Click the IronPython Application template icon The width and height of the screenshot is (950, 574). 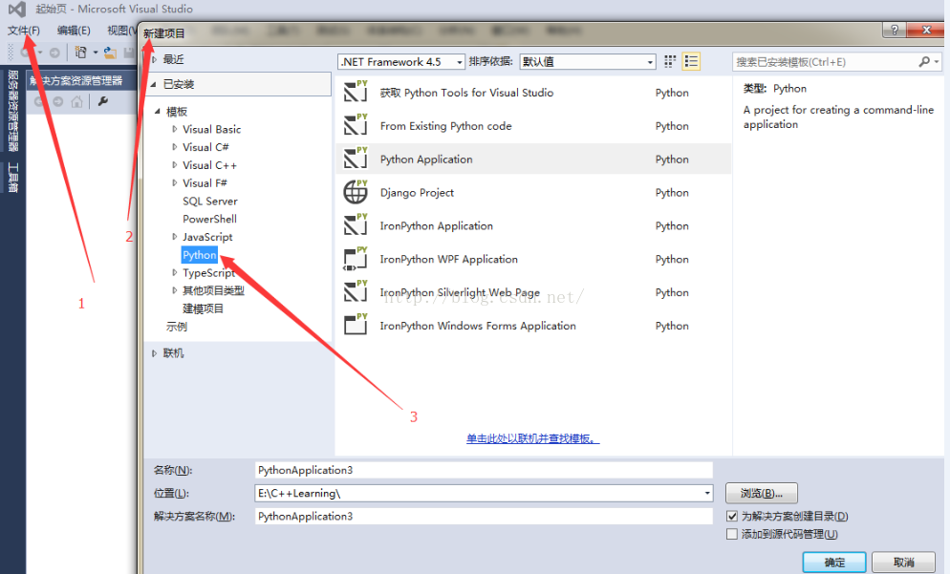pos(356,225)
